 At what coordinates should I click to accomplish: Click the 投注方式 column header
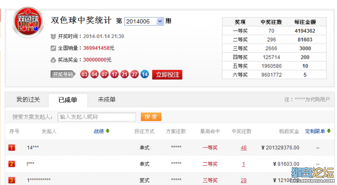point(144,131)
